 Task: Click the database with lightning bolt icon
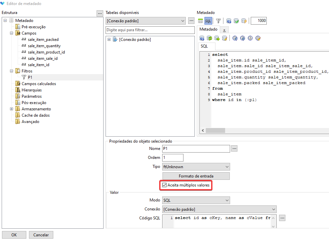(244, 21)
